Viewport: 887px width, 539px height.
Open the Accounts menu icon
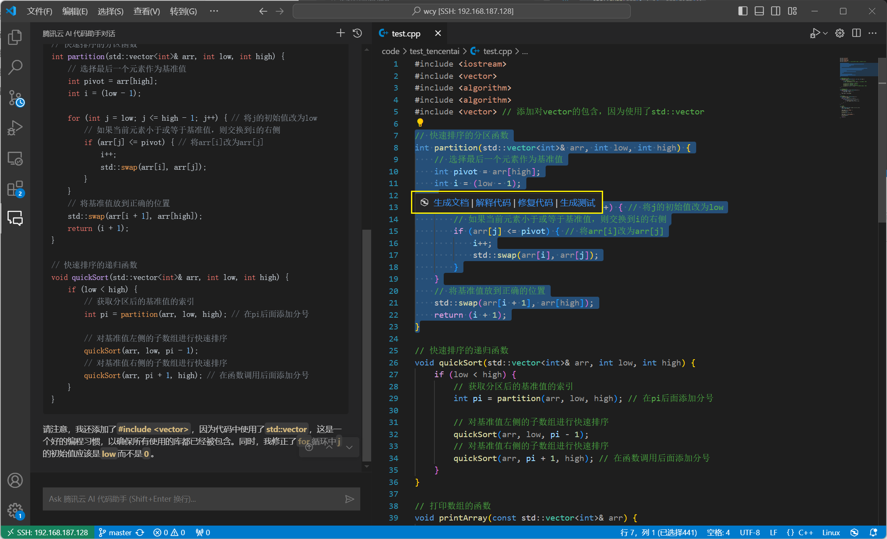(x=15, y=480)
